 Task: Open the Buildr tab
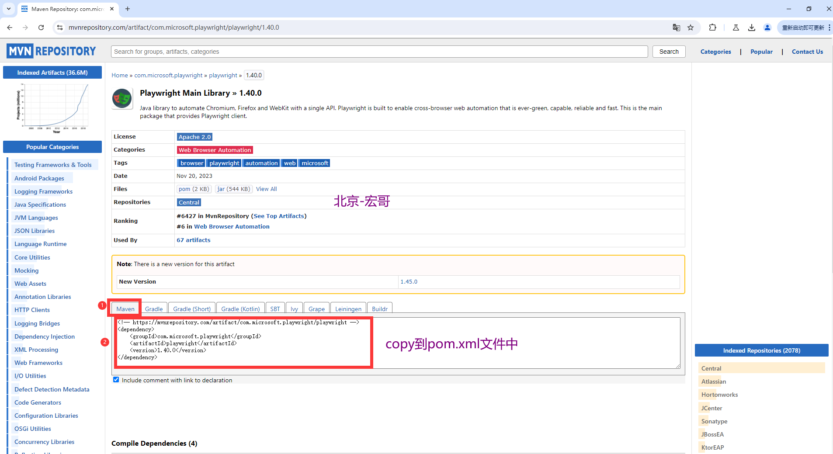pyautogui.click(x=380, y=308)
